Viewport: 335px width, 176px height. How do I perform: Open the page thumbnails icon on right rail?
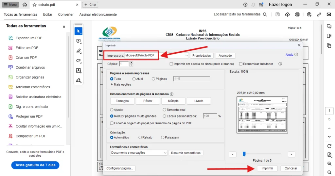[329, 45]
